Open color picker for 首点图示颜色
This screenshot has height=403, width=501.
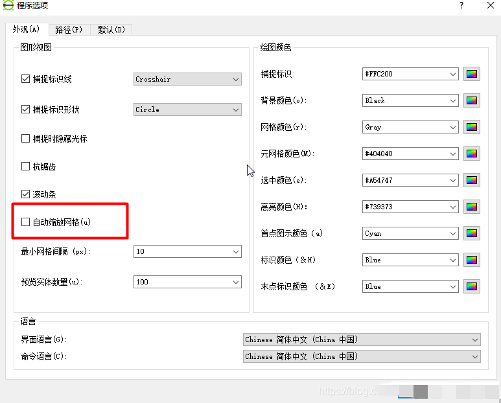[471, 233]
